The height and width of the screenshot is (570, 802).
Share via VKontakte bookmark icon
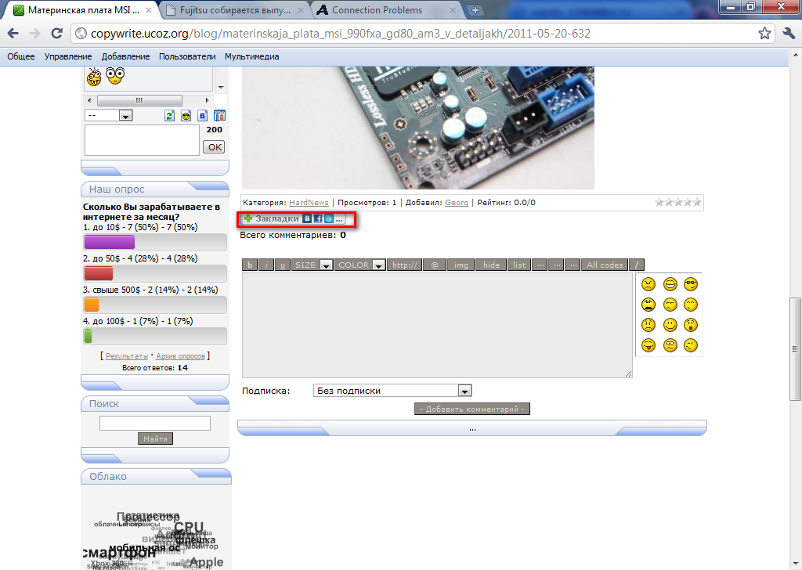307,218
